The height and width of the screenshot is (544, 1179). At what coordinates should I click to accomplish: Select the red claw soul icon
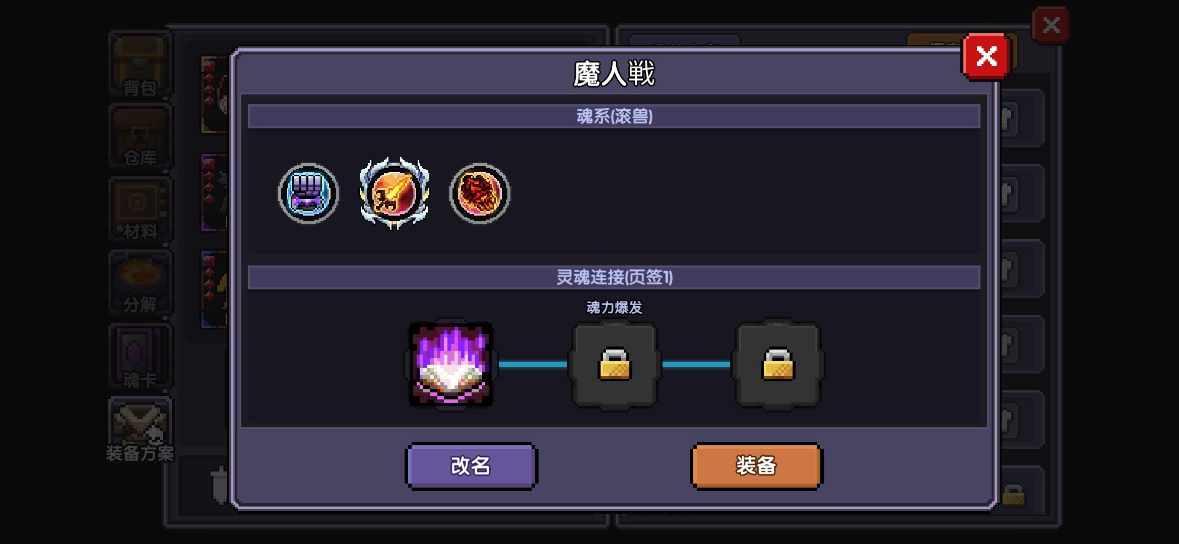480,193
